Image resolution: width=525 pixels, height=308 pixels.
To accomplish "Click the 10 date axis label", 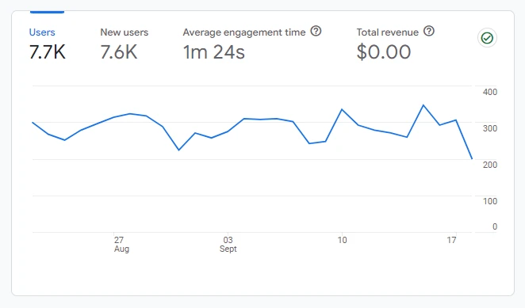I will pos(342,240).
